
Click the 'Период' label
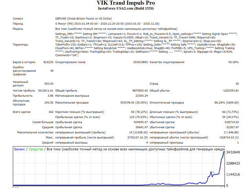18,23
